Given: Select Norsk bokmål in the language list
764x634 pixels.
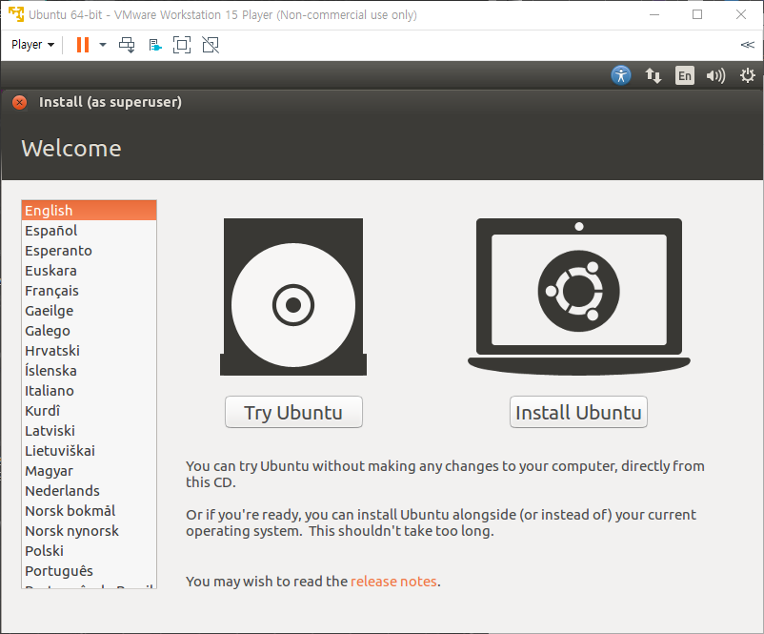Looking at the screenshot, I should coord(90,511).
